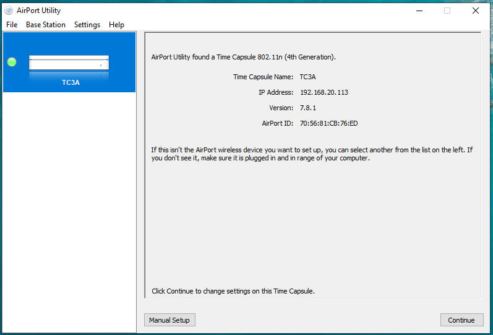Click the 'Time Capsule Name:' label

click(263, 77)
